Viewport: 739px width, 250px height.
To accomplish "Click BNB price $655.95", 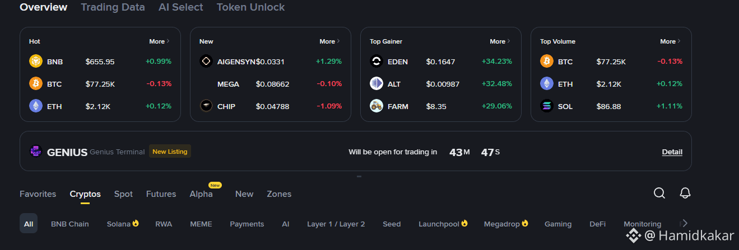I will [100, 62].
